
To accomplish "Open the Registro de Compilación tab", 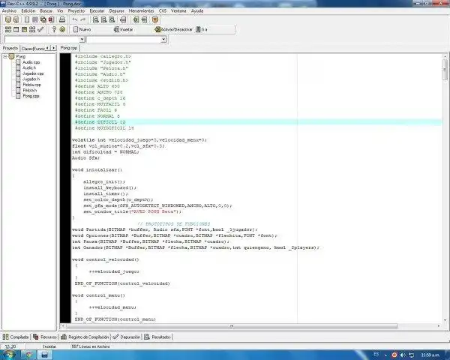I will coord(85,337).
